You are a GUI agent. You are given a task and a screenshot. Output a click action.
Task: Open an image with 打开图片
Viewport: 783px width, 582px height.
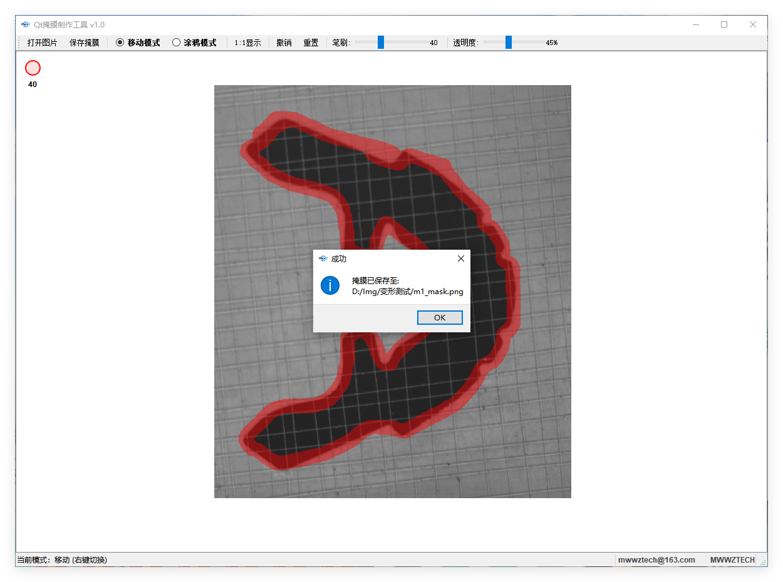click(42, 43)
